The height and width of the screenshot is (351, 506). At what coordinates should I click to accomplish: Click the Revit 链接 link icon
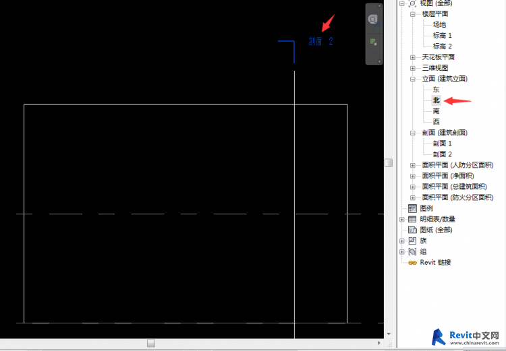coord(412,263)
